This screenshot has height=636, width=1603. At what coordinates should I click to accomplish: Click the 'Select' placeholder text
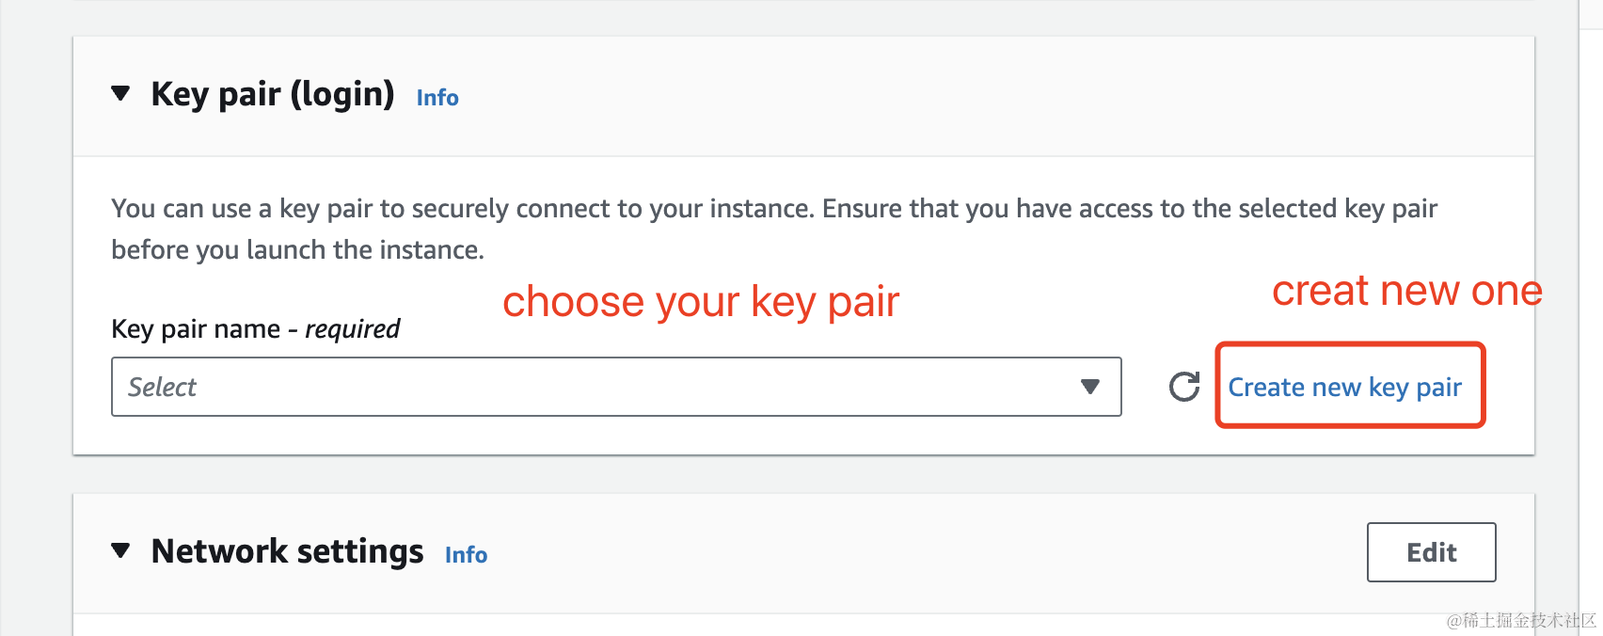[x=162, y=387]
